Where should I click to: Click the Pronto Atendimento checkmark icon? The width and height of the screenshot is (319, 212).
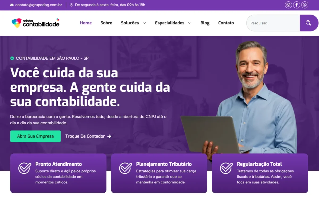(x=25, y=168)
